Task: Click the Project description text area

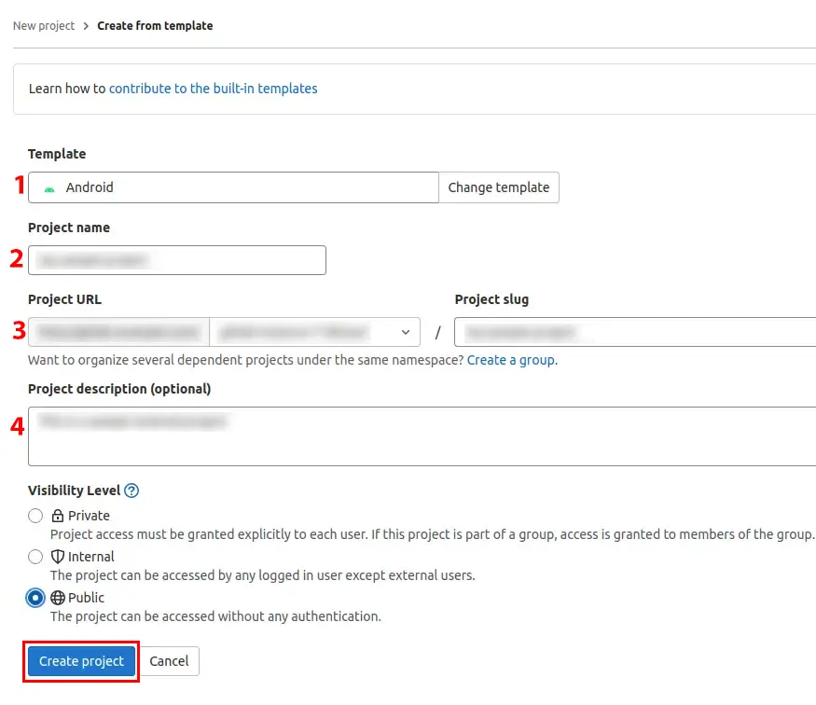Action: click(422, 435)
